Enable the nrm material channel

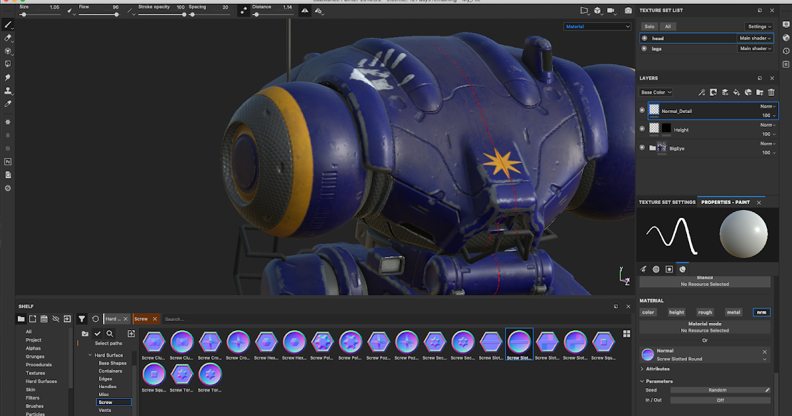click(x=762, y=312)
